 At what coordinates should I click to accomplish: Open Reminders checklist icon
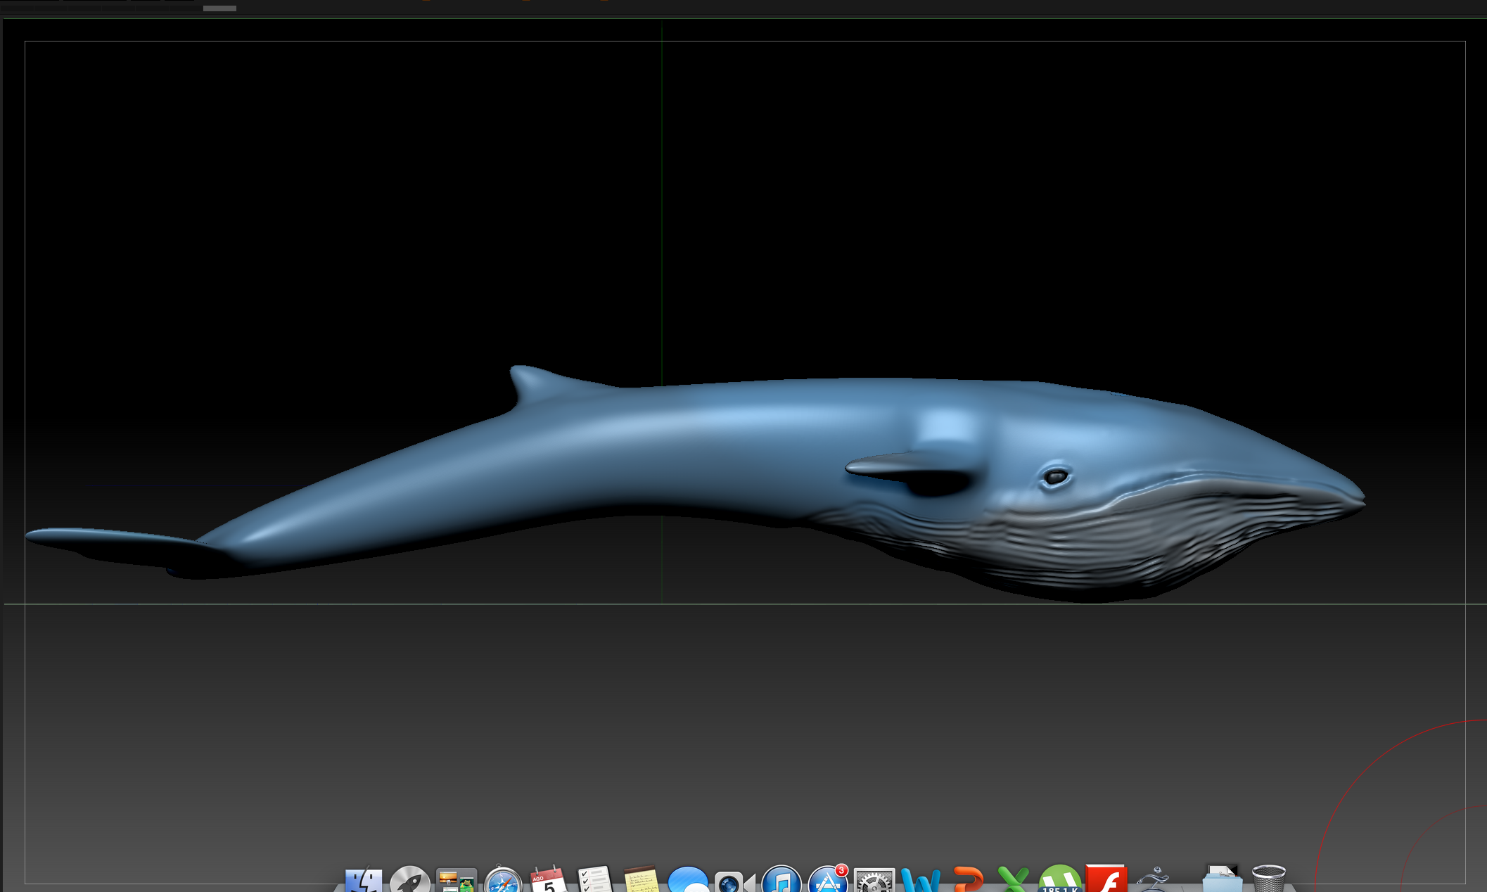point(595,881)
